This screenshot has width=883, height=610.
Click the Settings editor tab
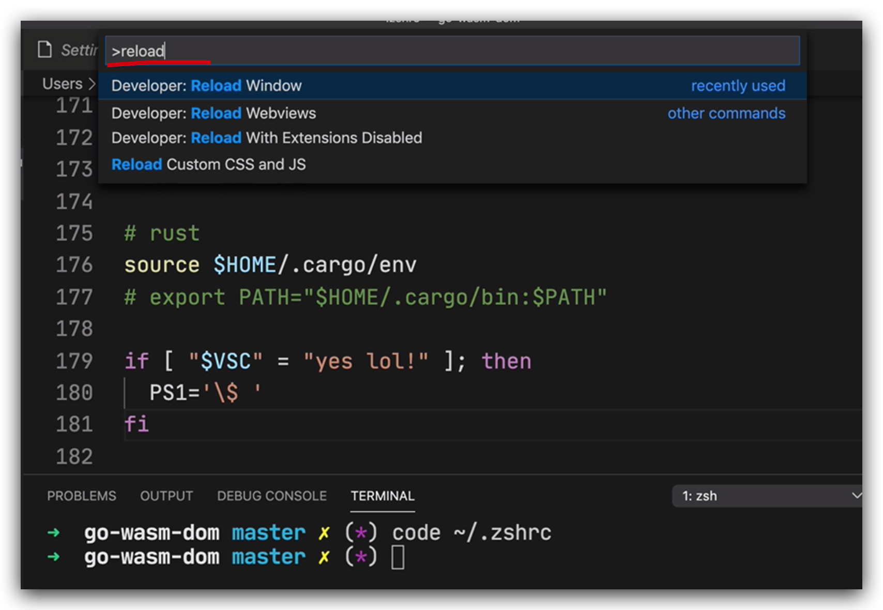tap(68, 50)
